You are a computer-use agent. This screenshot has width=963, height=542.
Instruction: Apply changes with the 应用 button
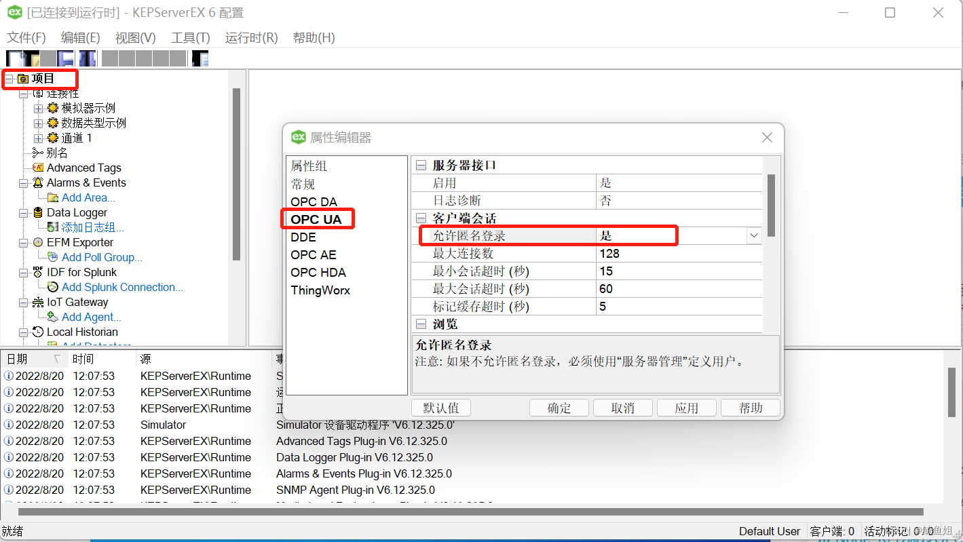pos(687,408)
